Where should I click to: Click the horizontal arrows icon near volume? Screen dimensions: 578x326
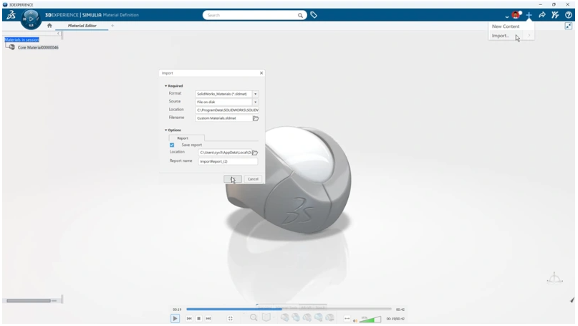tap(347, 318)
